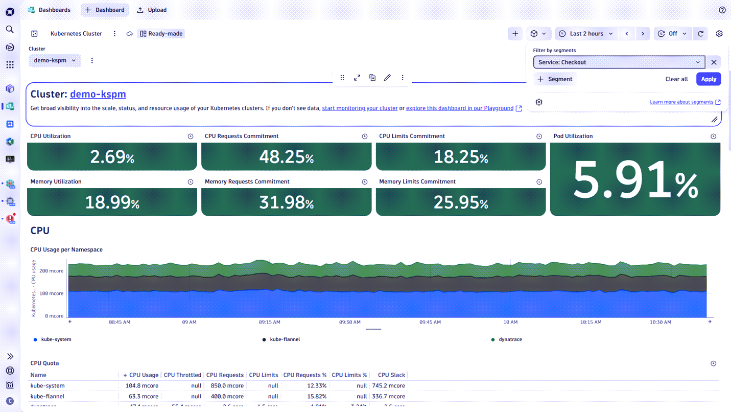Open the Last 2 hours timeframe picker

586,33
